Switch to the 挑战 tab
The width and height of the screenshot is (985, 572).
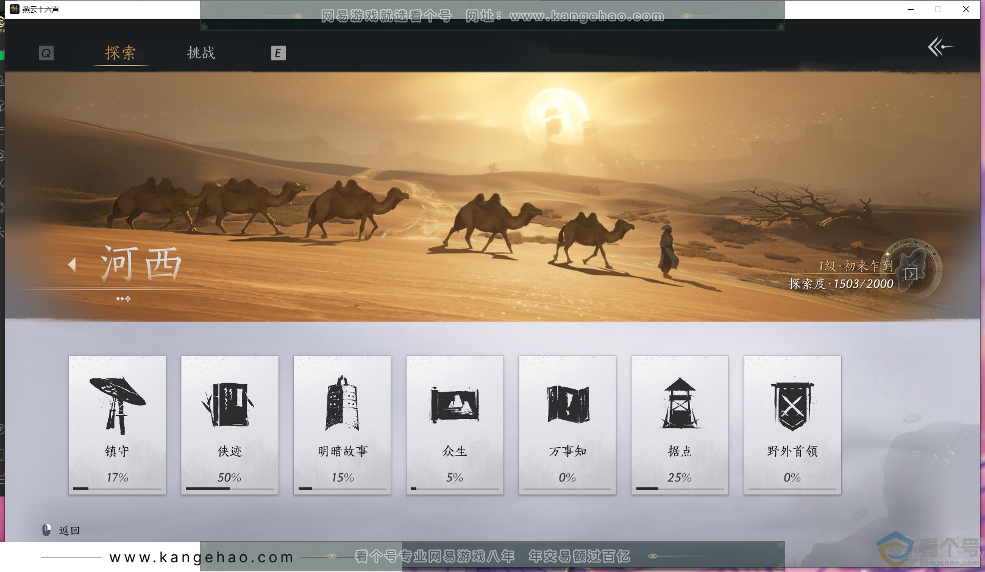[x=201, y=53]
